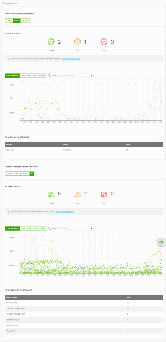
Task: Click the red Poor AP wifi status icon
Action: pyautogui.click(x=104, y=42)
